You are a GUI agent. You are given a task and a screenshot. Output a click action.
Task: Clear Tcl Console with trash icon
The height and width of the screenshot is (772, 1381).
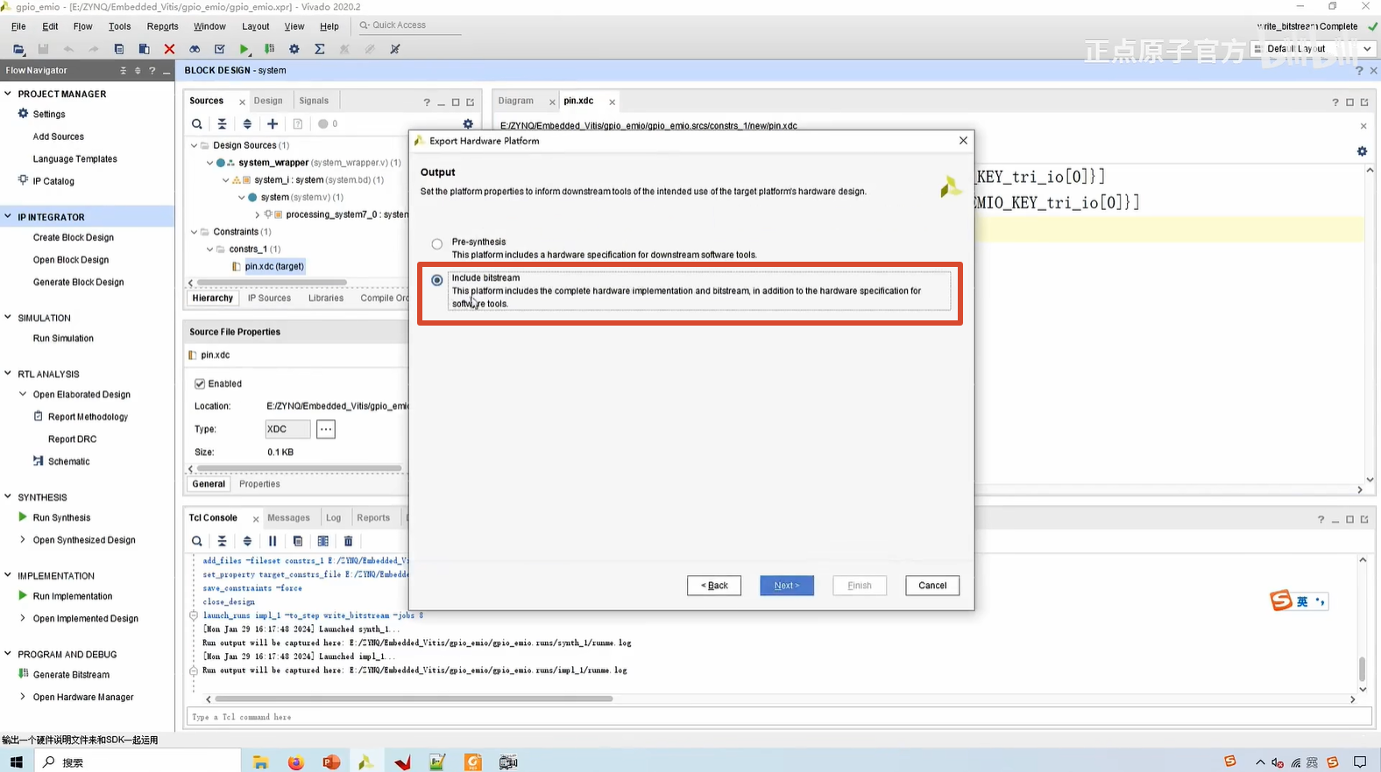coord(348,541)
